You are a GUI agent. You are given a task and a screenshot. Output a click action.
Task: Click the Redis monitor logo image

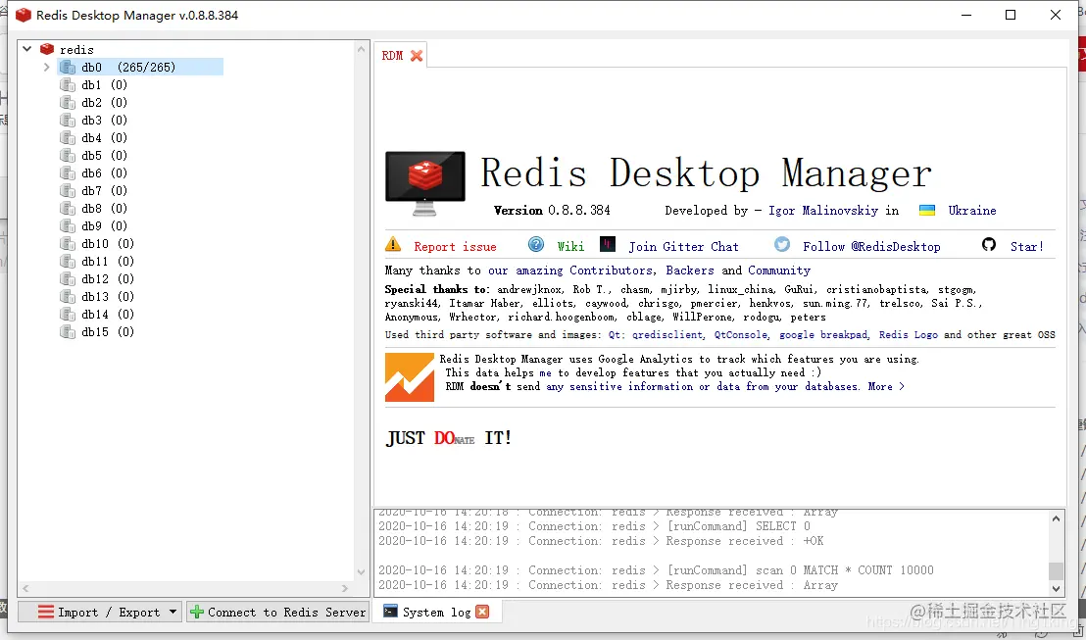(425, 183)
